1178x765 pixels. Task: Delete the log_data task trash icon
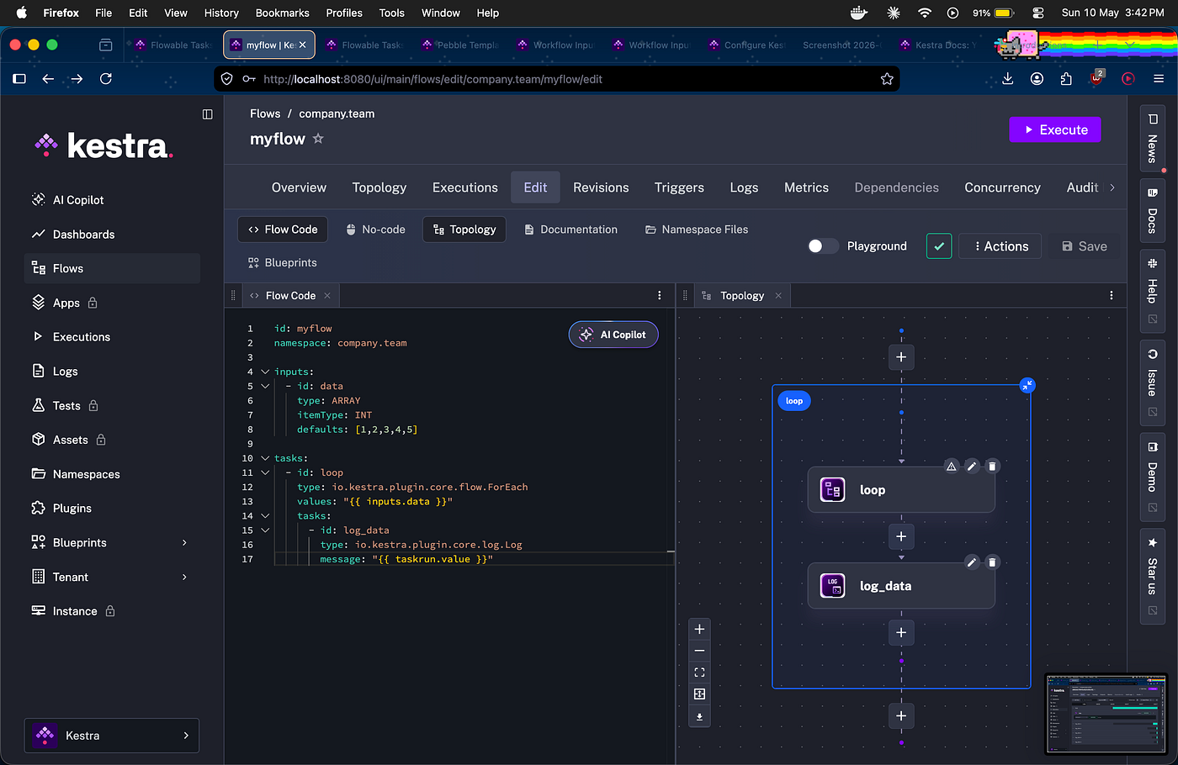click(x=992, y=562)
